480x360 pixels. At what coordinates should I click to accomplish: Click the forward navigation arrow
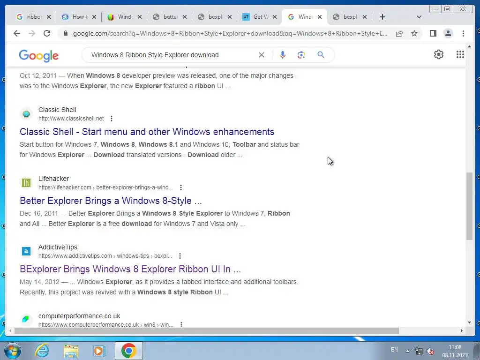pyautogui.click(x=32, y=33)
